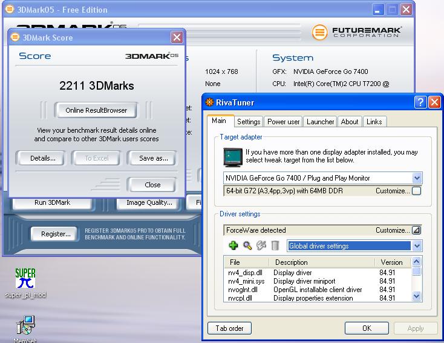The height and width of the screenshot is (343, 444).
Task: Close the 3DMark Score dialog with X
Action: pyautogui.click(x=177, y=37)
